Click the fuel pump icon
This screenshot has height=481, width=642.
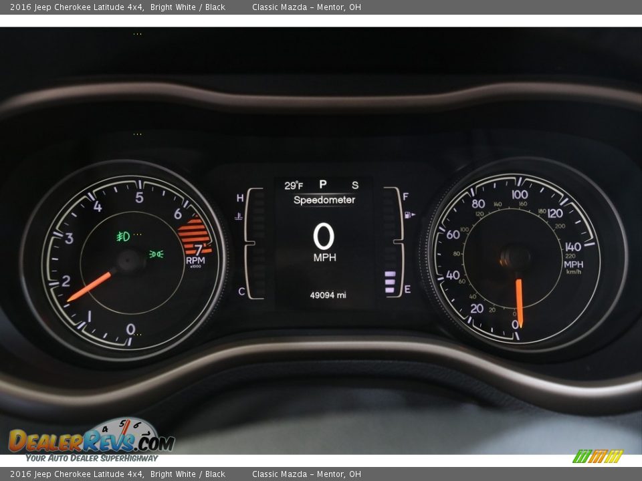click(409, 214)
